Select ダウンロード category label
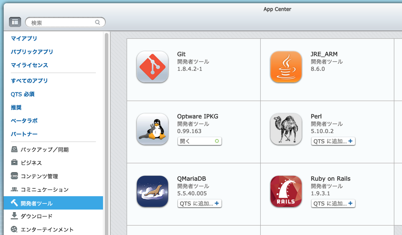The image size is (402, 235). coord(37,216)
